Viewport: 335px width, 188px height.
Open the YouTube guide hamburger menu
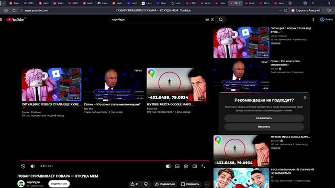pos(1,20)
